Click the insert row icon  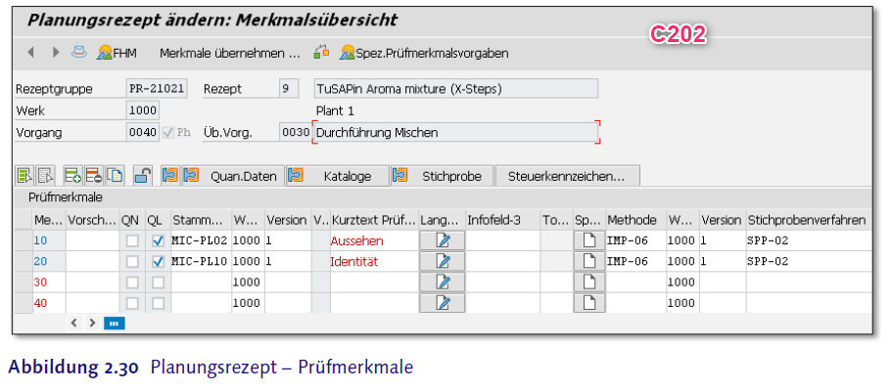(72, 176)
